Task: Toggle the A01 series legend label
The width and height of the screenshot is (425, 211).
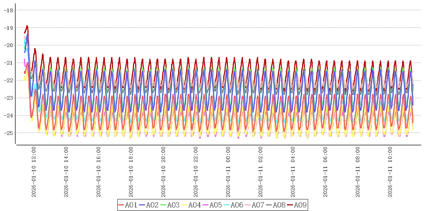Action: pos(131,205)
